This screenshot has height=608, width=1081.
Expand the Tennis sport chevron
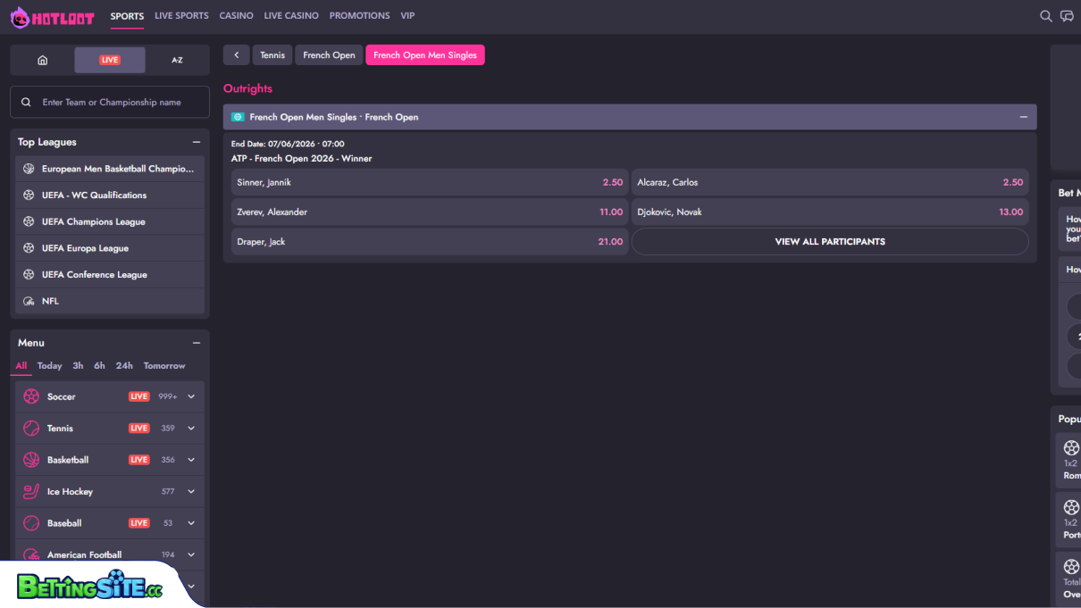click(191, 429)
